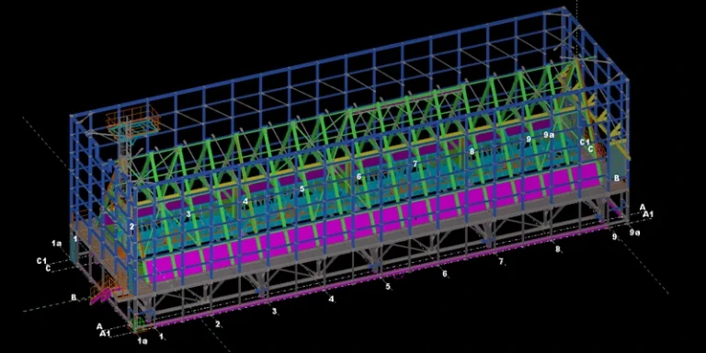
Task: Pick bold grid label 5 inside the truss
Action: [302, 189]
